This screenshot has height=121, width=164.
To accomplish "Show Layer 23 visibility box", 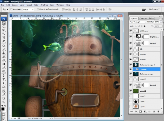I will [131, 79].
